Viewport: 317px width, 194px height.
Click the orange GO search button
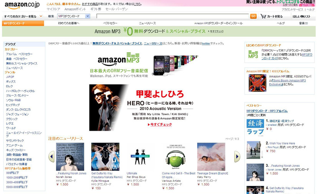tap(253, 16)
